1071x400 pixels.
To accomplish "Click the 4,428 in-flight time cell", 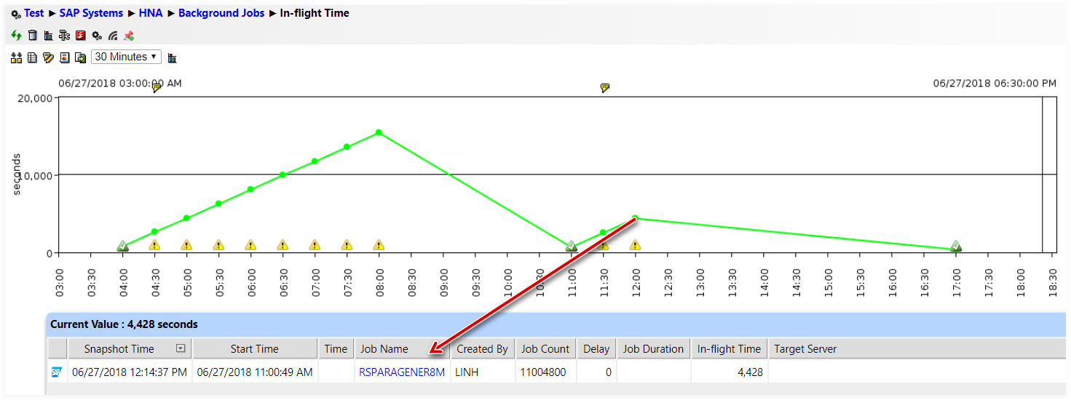I will pos(729,372).
